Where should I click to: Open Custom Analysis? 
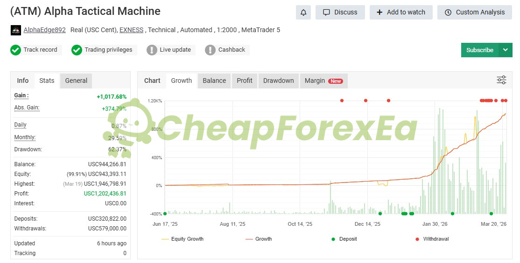475,12
